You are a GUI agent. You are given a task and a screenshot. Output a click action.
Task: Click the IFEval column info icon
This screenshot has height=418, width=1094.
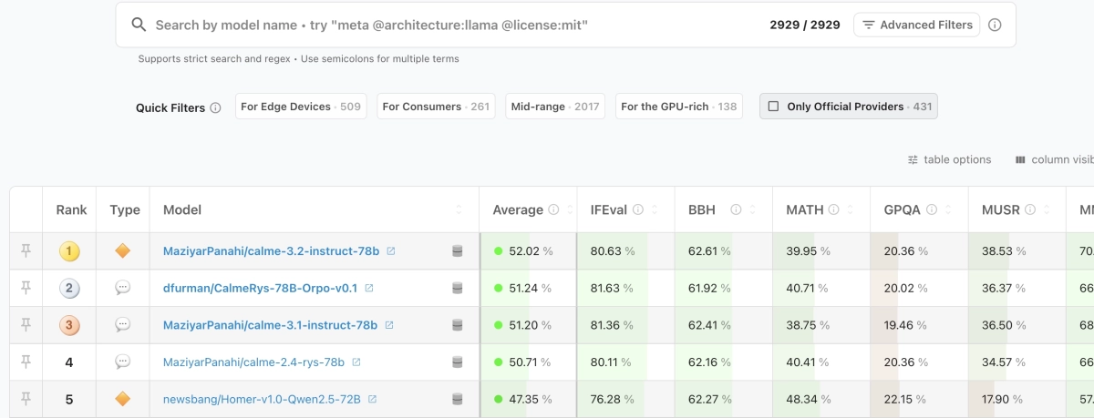(638, 209)
